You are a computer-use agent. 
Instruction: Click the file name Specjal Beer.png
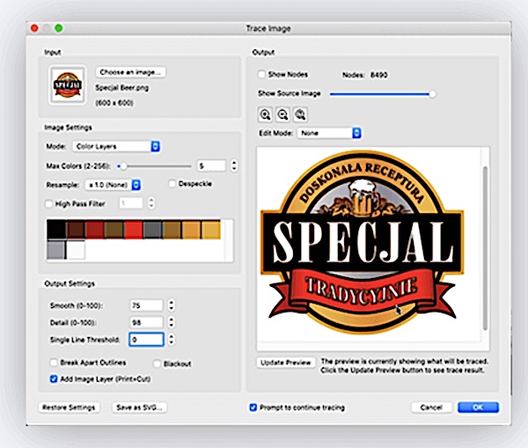(x=122, y=88)
